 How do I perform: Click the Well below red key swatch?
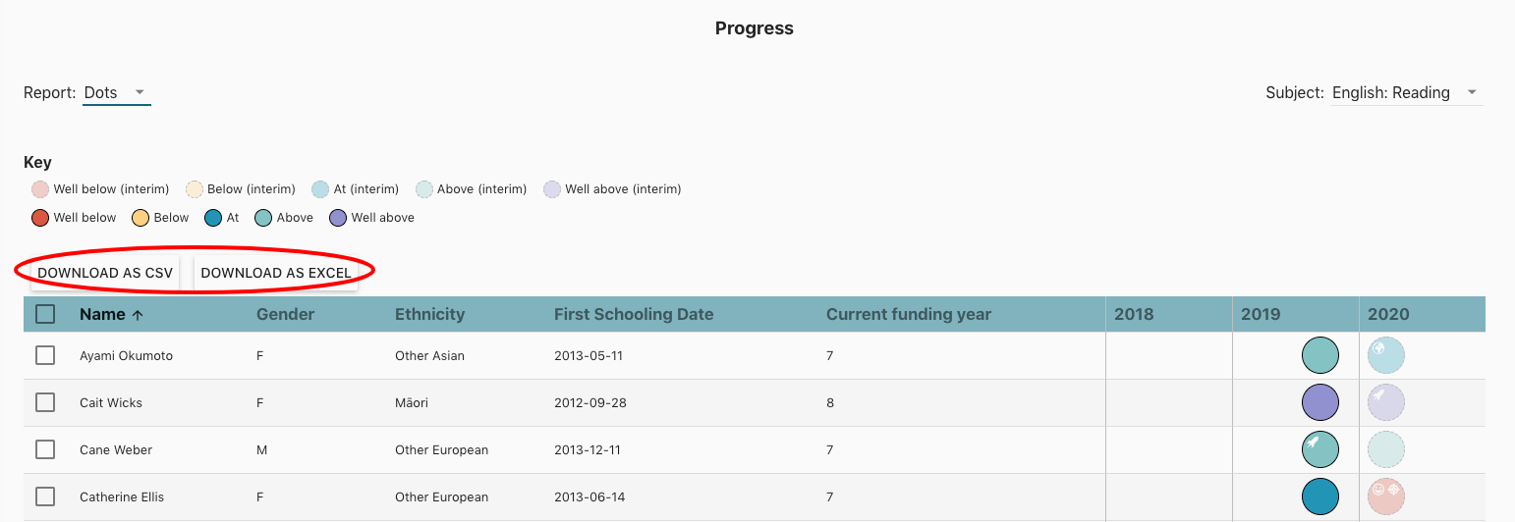tap(40, 218)
